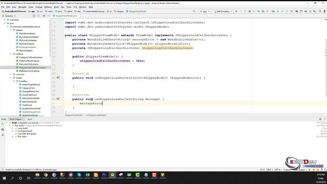Open the Android project view dropdown
The image size is (327, 184).
coord(9,16)
